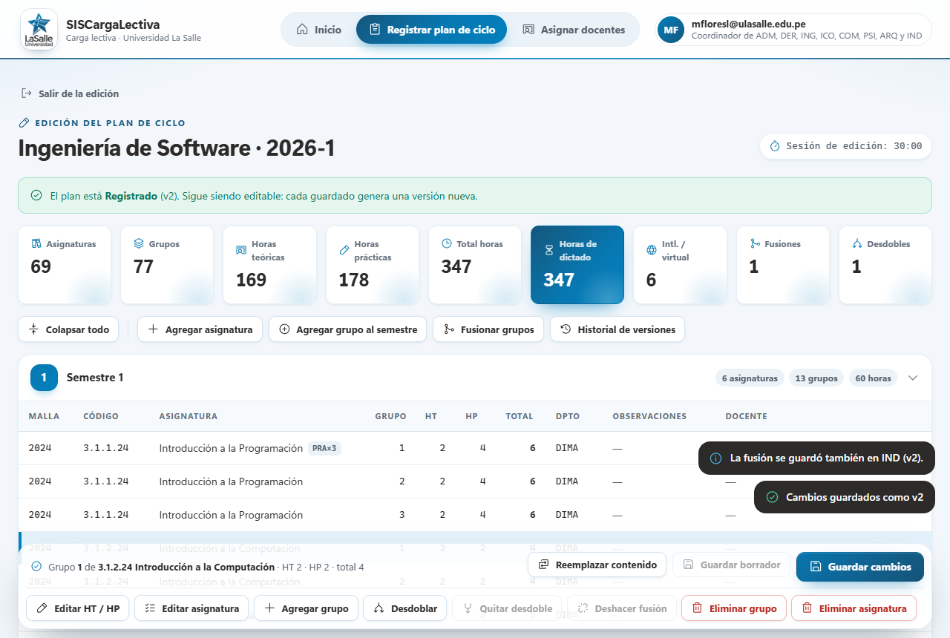
Task: Click the Horas de dictado card
Action: click(577, 265)
